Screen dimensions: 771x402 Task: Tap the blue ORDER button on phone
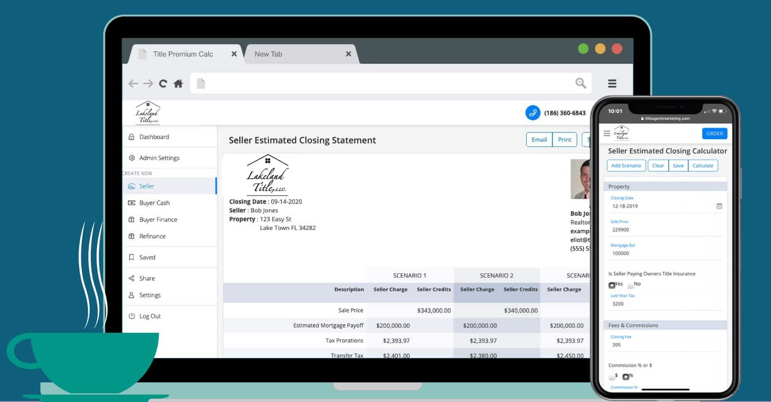tap(714, 134)
